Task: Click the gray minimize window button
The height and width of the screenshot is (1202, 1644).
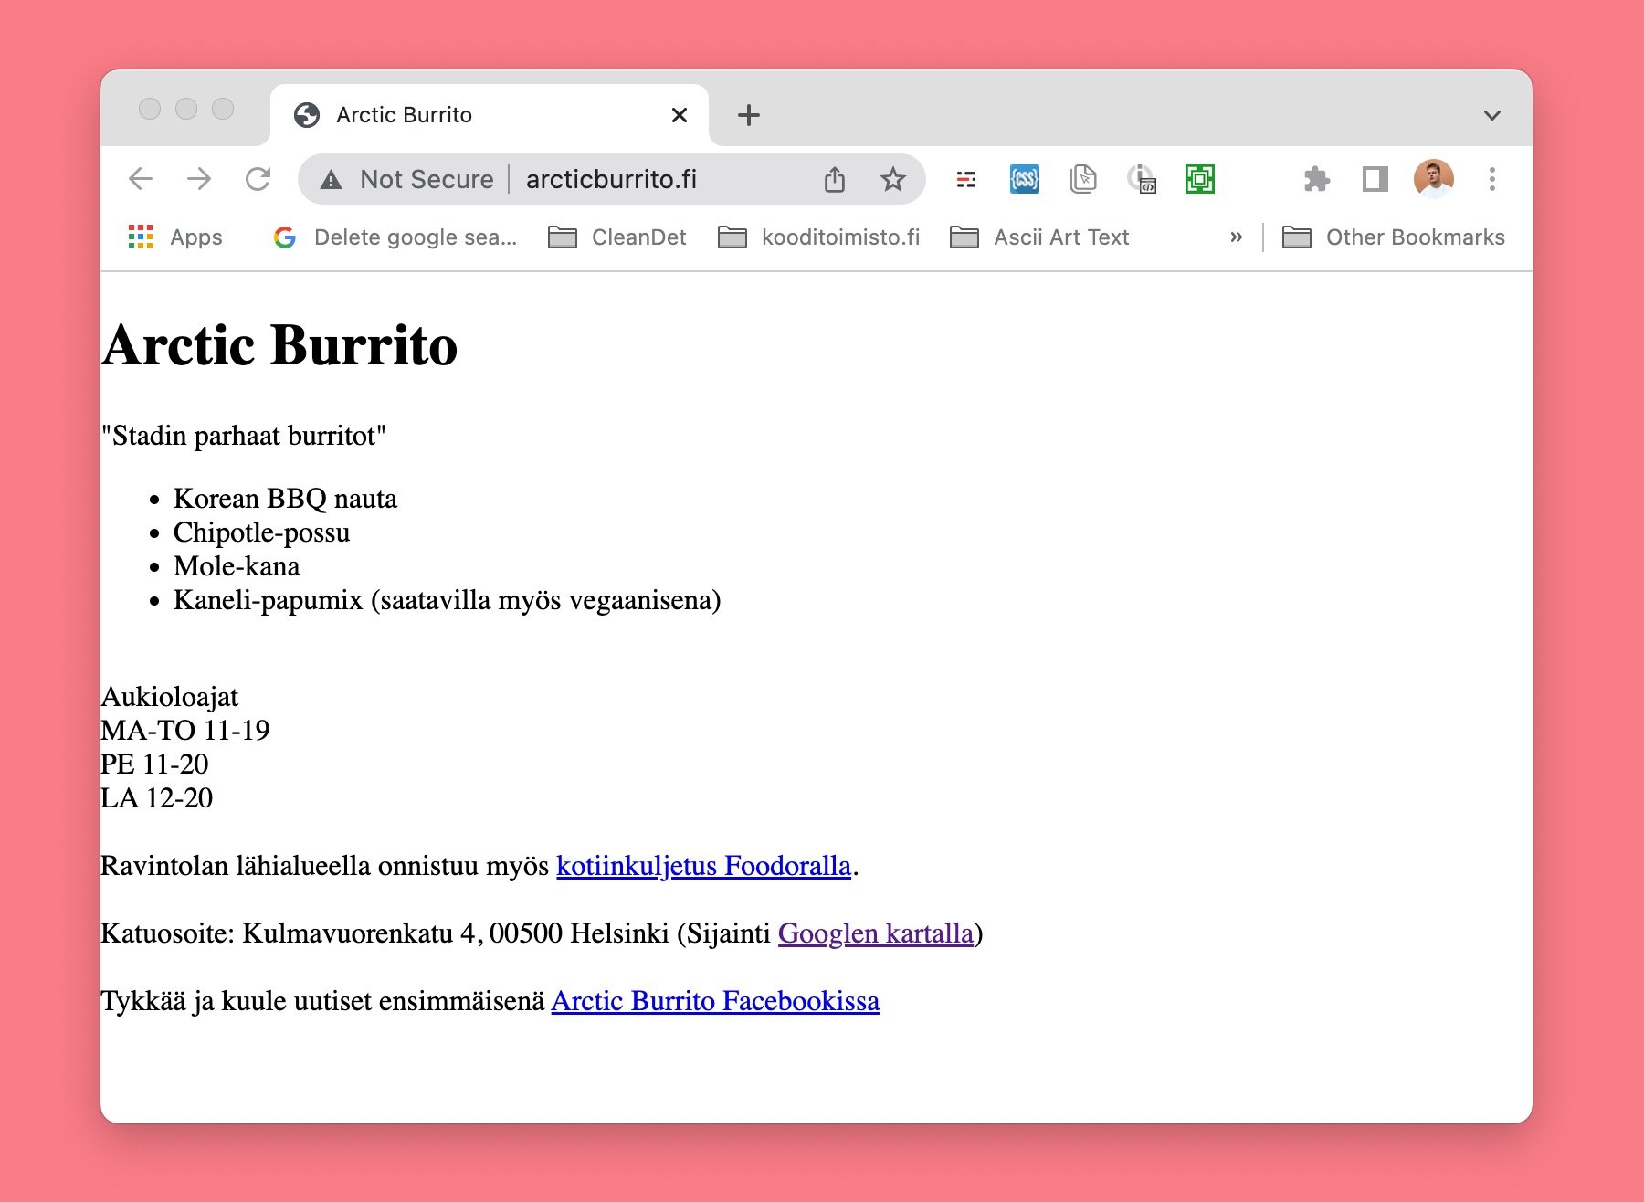Action: [186, 109]
